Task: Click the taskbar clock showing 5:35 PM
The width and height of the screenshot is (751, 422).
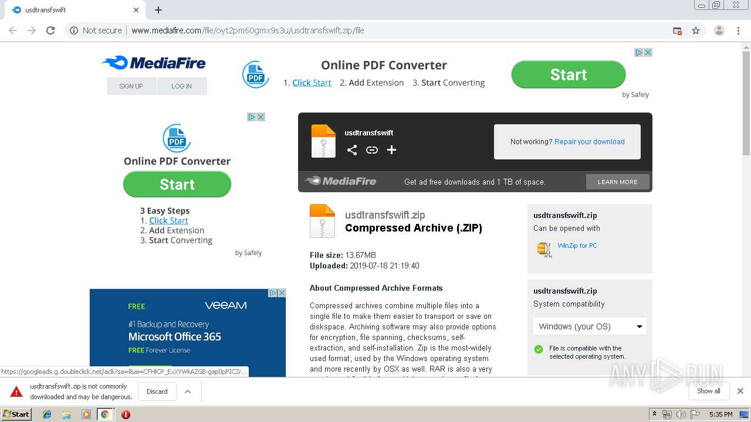Action: pos(720,414)
